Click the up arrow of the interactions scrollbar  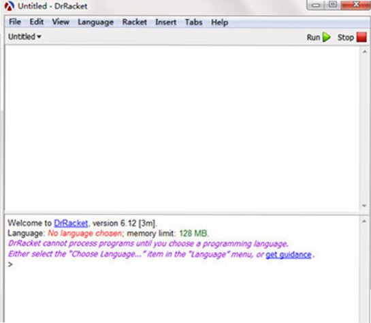click(x=364, y=221)
